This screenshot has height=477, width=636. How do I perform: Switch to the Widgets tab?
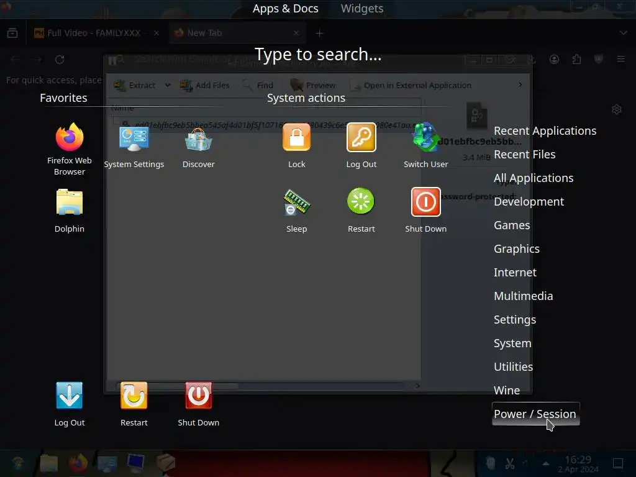tap(362, 9)
